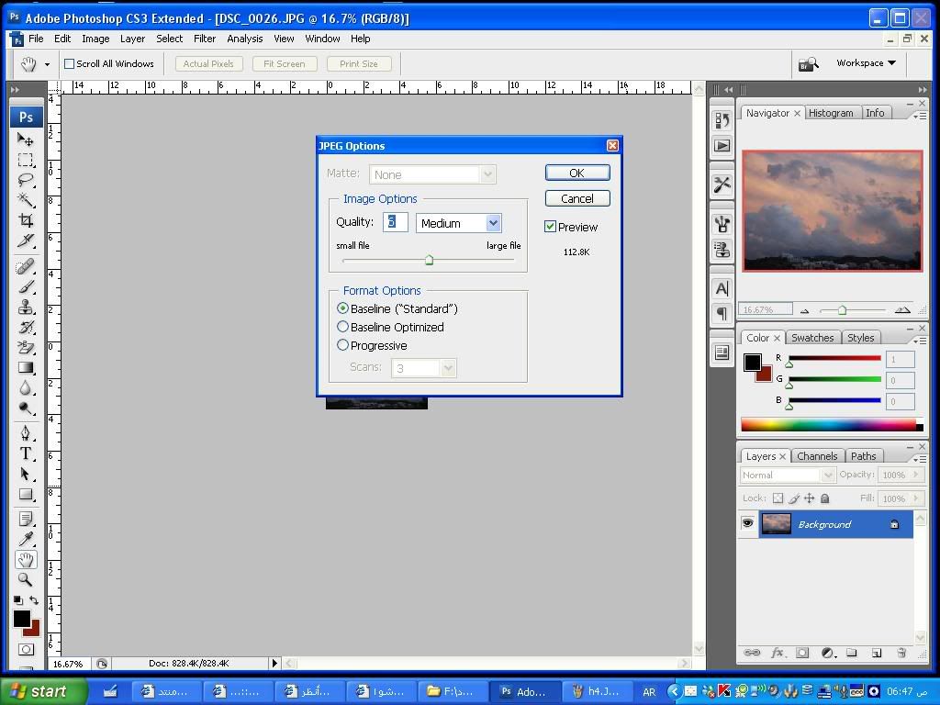Viewport: 940px width, 705px height.
Task: Select the Magic Wand tool
Action: coord(26,200)
